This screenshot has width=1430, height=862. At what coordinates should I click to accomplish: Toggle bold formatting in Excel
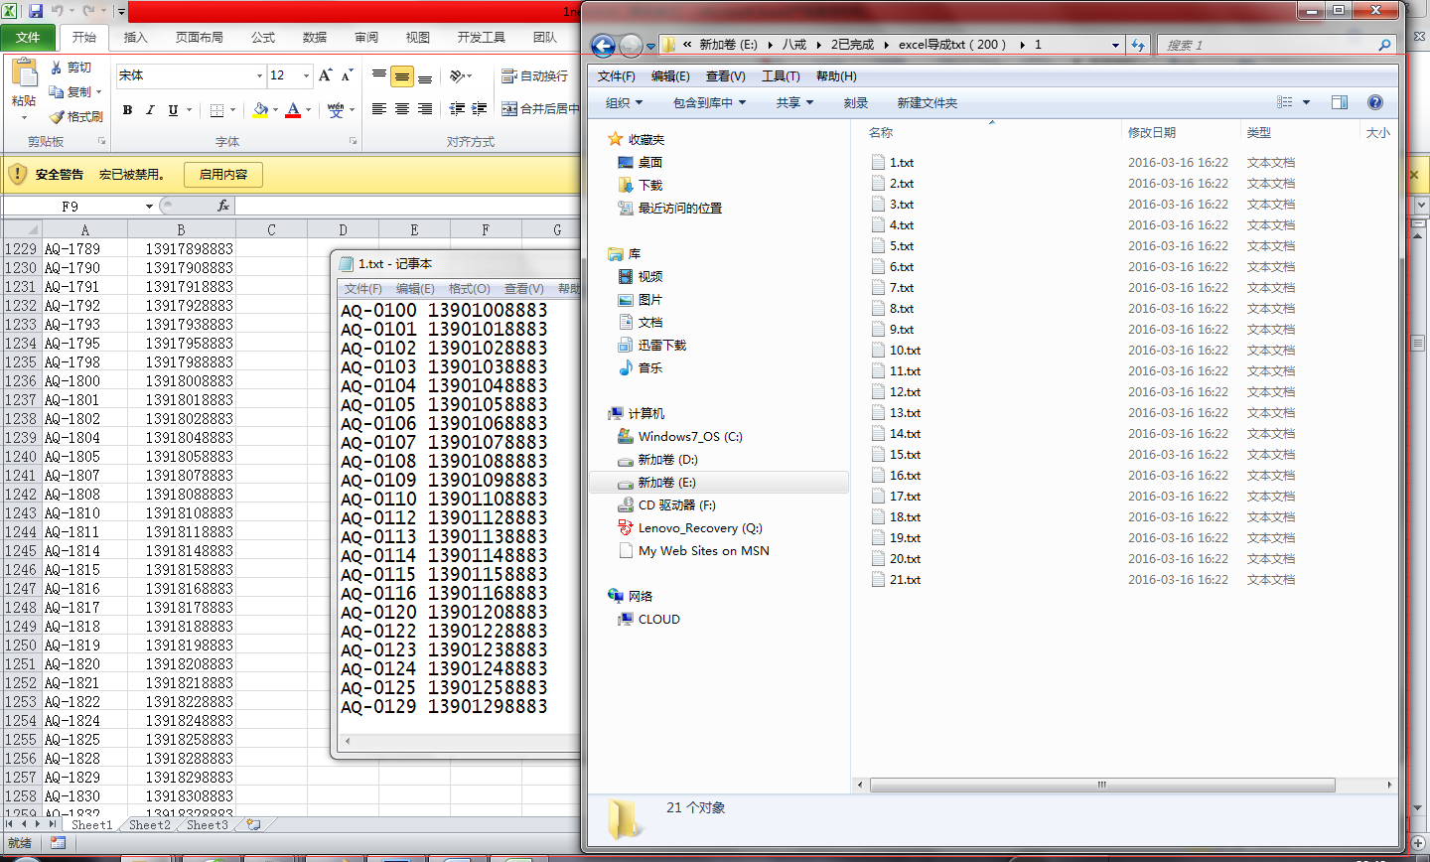click(x=127, y=110)
